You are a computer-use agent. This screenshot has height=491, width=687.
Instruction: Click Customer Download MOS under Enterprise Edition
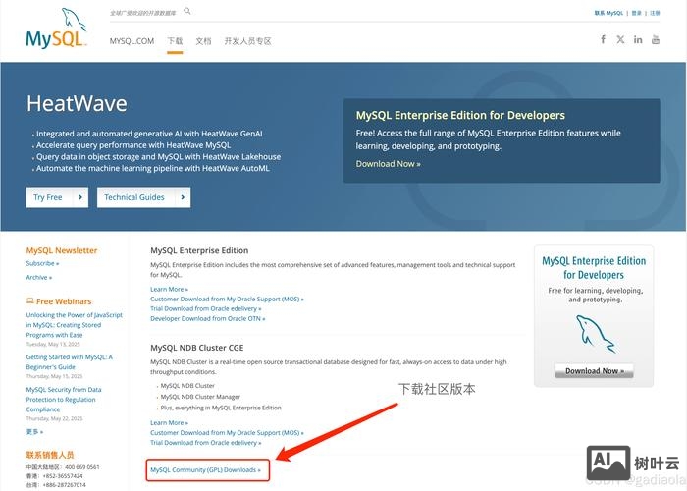227,299
